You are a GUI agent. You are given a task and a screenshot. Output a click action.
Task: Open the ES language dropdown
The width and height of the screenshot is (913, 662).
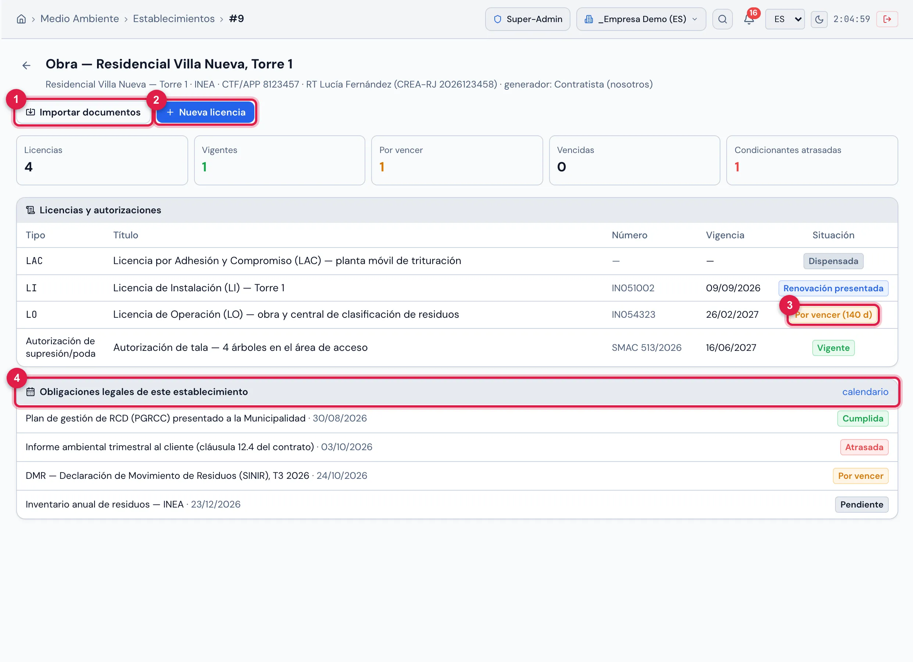(785, 19)
